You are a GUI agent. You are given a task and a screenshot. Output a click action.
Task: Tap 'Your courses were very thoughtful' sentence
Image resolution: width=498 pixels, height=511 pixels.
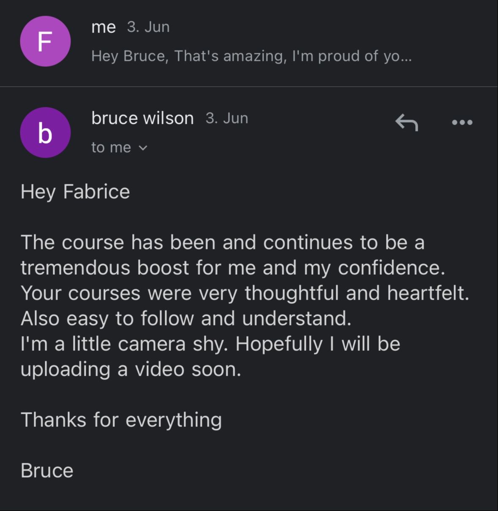pos(245,293)
